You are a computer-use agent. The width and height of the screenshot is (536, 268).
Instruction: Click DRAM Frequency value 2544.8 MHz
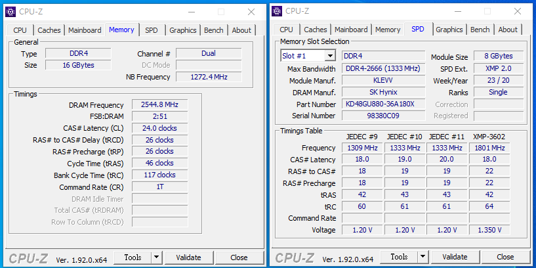pyautogui.click(x=159, y=104)
